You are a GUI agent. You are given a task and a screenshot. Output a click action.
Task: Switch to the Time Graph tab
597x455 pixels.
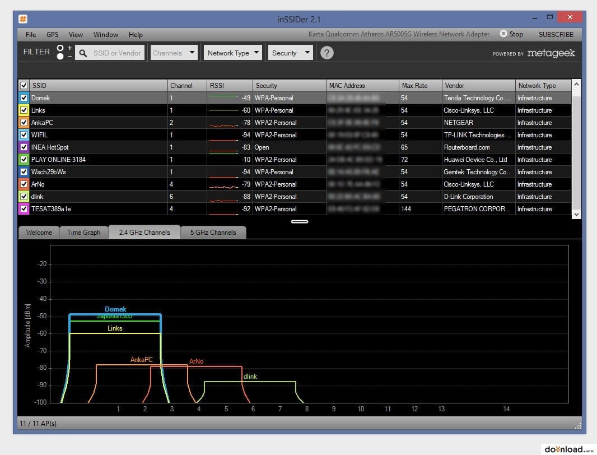tap(84, 232)
